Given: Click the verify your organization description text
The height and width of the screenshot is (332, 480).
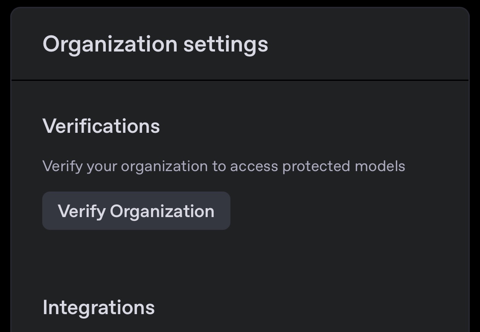Looking at the screenshot, I should tap(224, 167).
